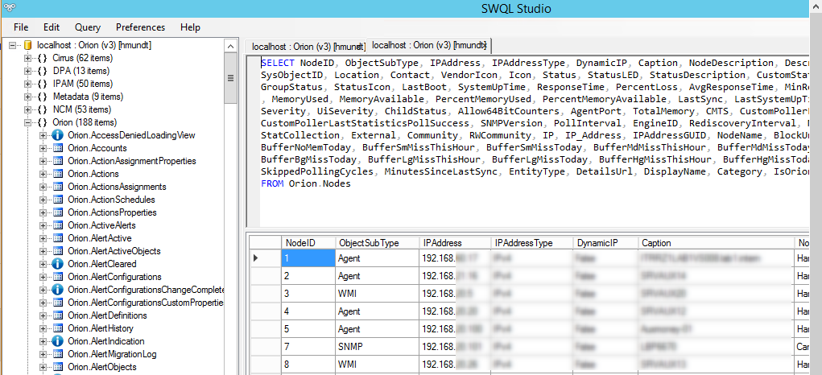Select the NodeID cell containing 1
Screen dimensions: 822x375
(x=308, y=258)
